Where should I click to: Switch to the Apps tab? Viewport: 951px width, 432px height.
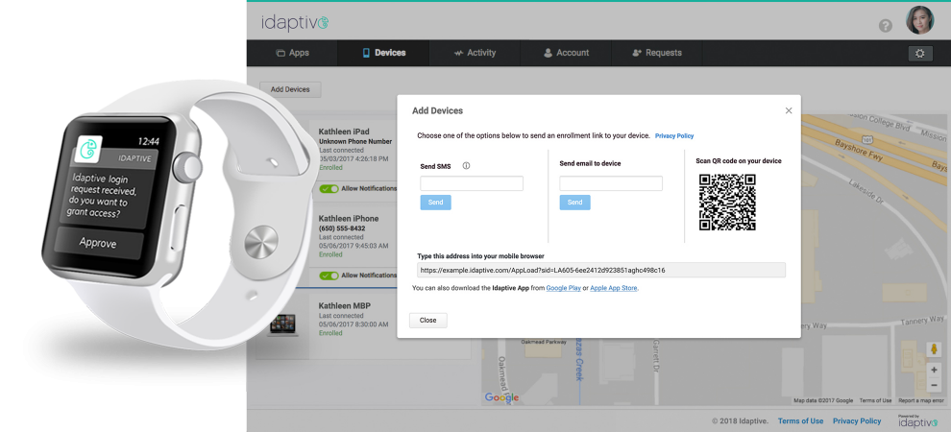pos(292,53)
